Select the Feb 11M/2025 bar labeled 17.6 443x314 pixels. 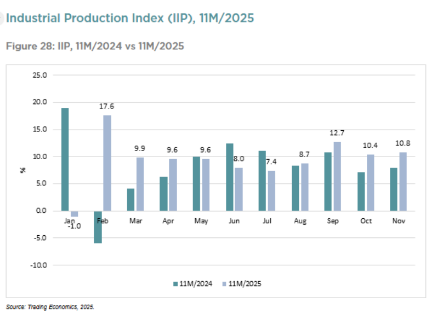[107, 162]
